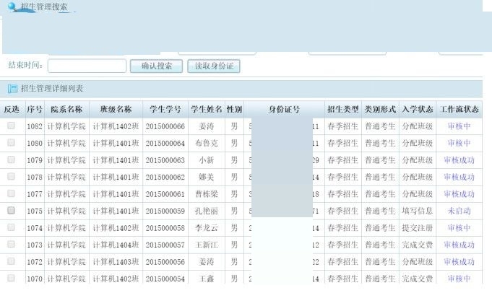Screen dimensions: 492x293
Task: Click the 招生类型 column header
Action: (x=343, y=110)
